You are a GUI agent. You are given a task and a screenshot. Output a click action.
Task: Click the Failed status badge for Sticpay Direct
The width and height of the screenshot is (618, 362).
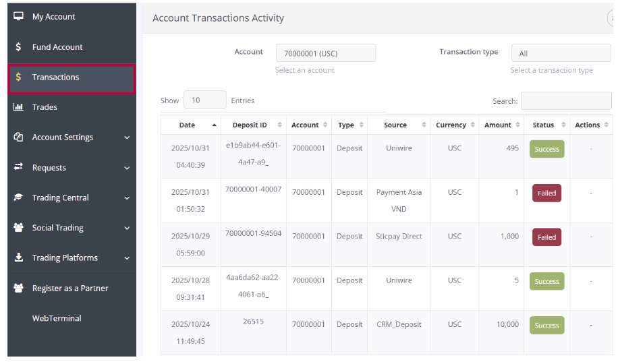coord(546,237)
